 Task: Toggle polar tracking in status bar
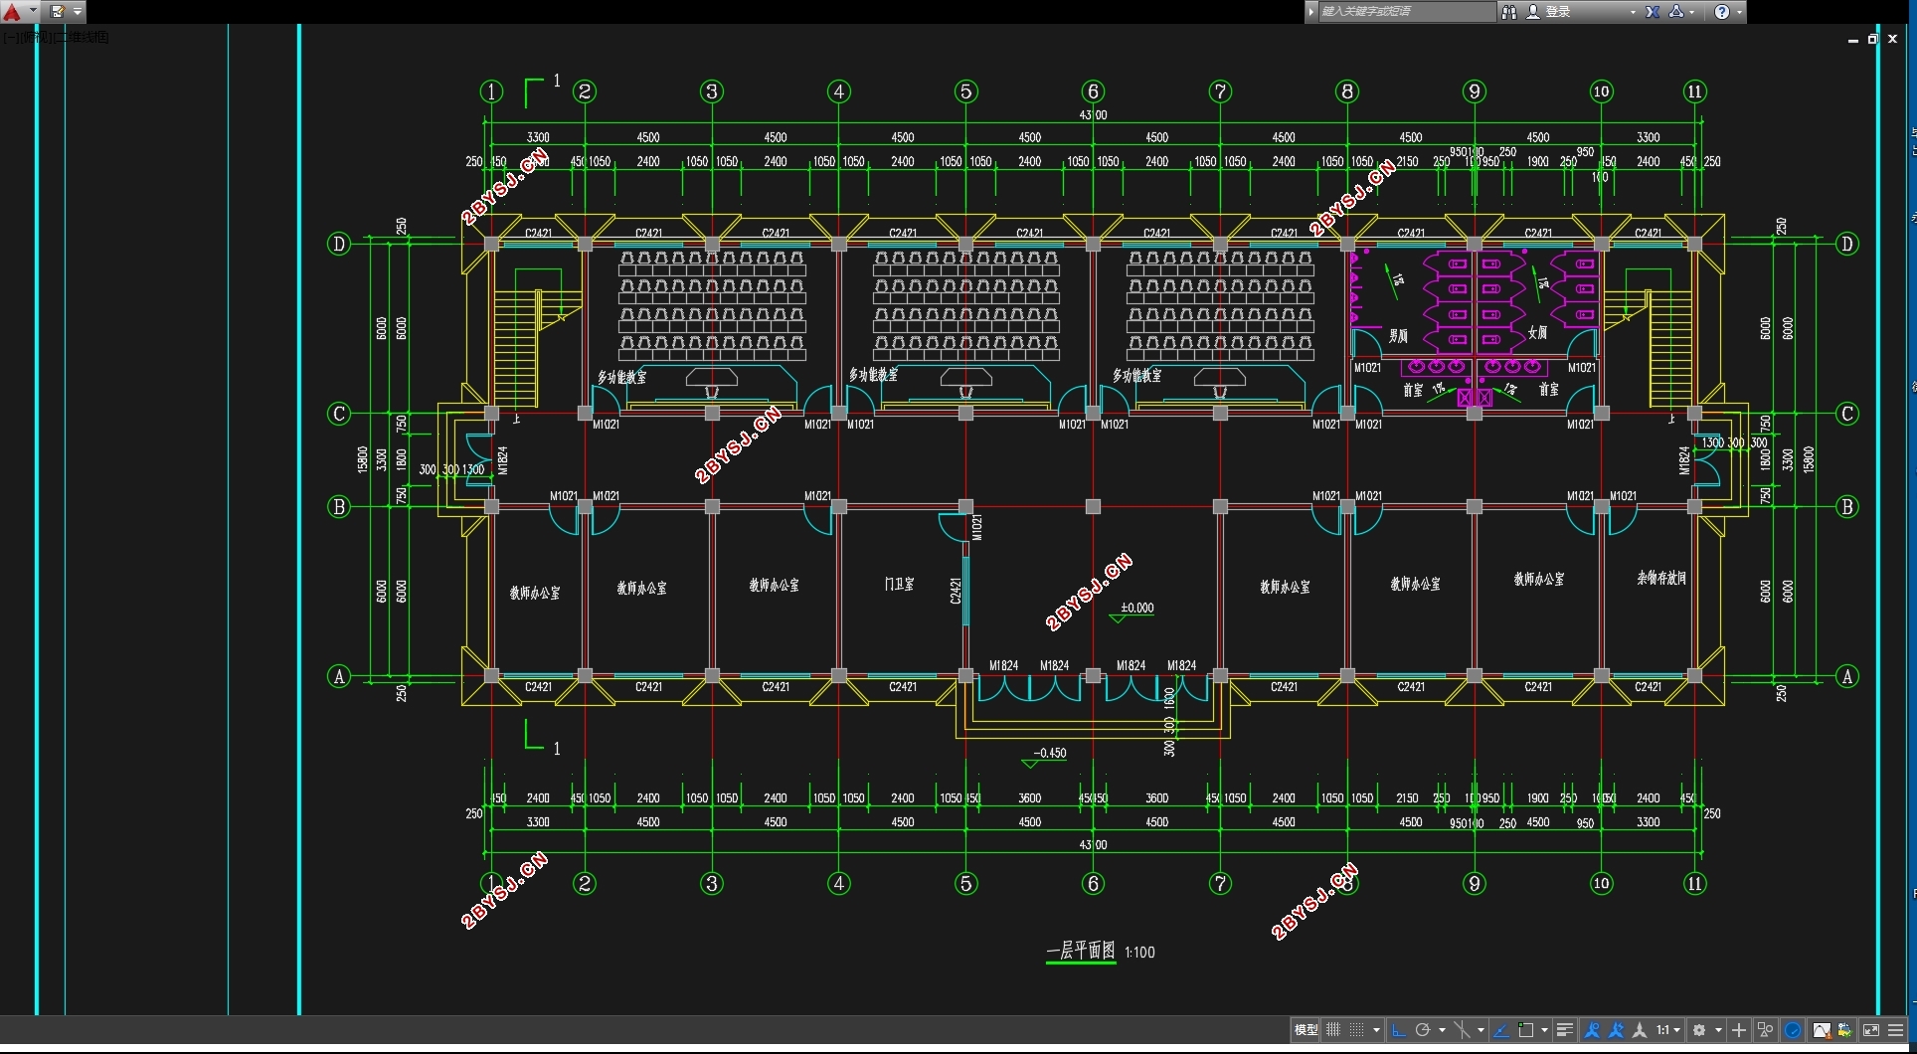point(1423,1030)
